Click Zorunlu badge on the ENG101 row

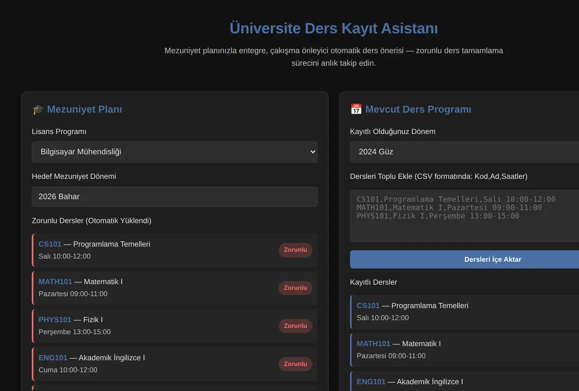click(295, 364)
